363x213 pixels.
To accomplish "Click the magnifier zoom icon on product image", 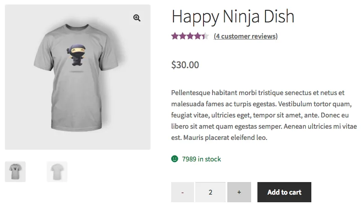I will (x=137, y=18).
